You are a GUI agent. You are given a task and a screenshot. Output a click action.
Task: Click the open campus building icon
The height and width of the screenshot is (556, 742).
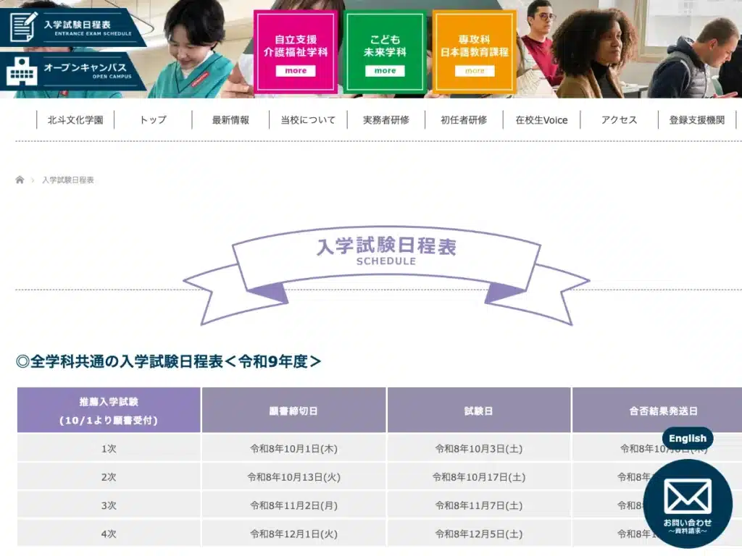click(x=22, y=72)
